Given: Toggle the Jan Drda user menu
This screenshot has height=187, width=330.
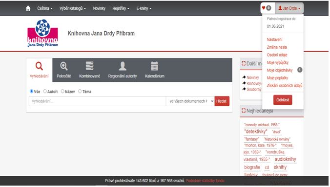Looking at the screenshot, I should [x=289, y=8].
